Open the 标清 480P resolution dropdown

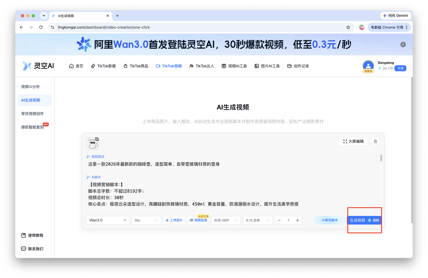click(x=226, y=220)
